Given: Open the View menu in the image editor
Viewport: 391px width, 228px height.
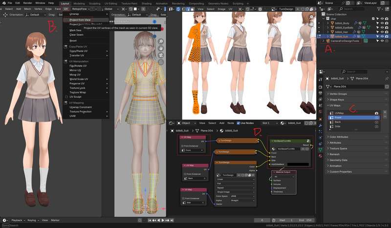Looking at the screenshot, I should pos(200,9).
